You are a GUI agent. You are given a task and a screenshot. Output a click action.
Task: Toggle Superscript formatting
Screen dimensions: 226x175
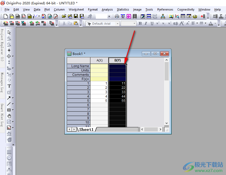[158, 23]
